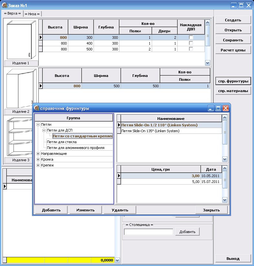Select Петли со стандартным креплением tree item

(83, 136)
